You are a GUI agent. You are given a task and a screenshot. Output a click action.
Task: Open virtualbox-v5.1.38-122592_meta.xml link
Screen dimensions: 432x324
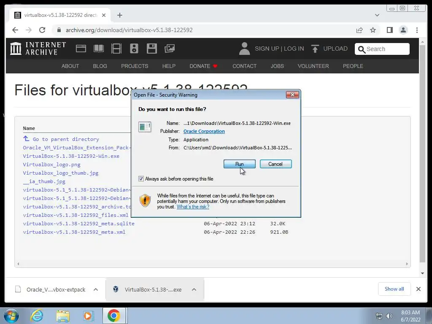click(74, 232)
